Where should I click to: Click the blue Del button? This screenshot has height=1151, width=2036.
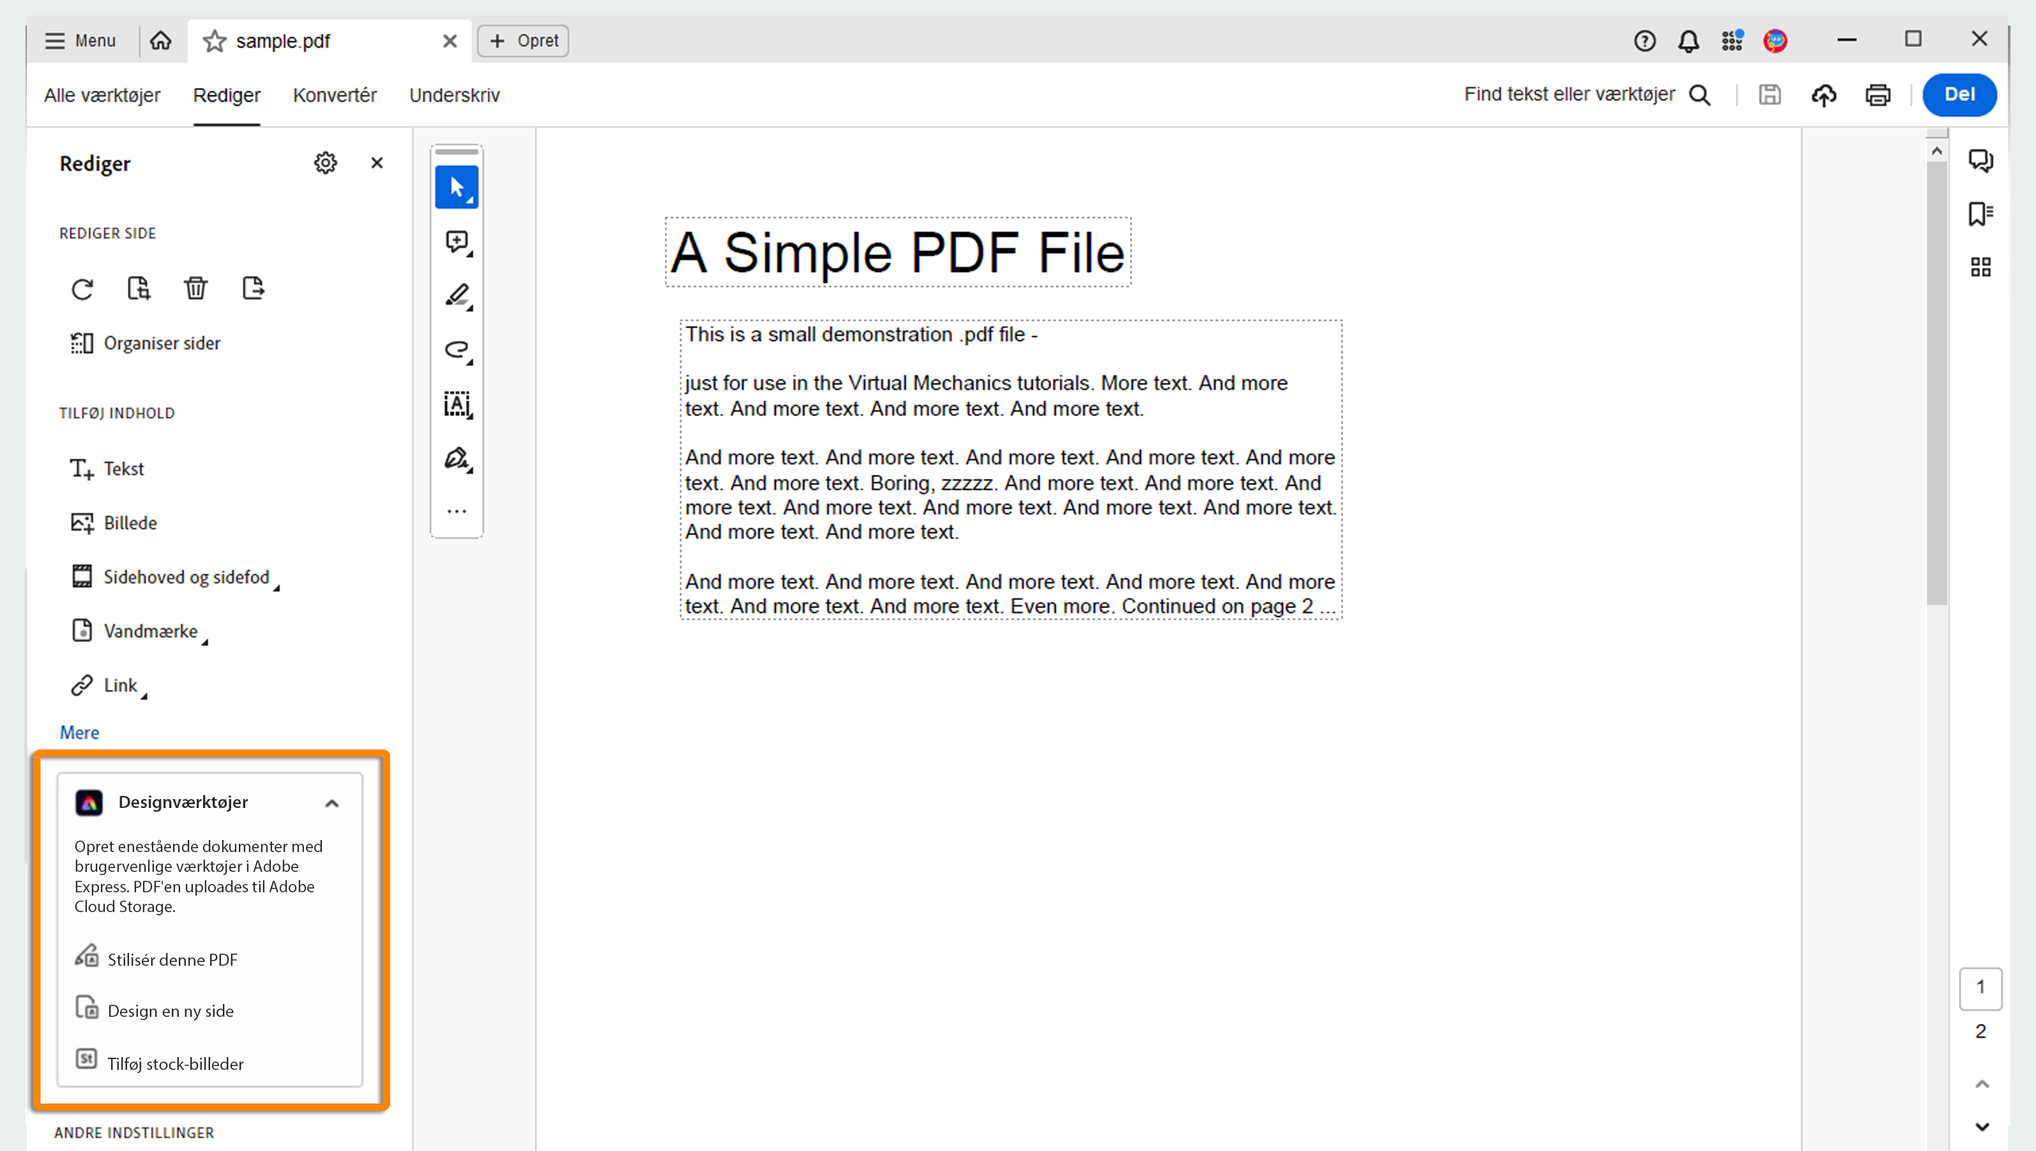pyautogui.click(x=1959, y=95)
